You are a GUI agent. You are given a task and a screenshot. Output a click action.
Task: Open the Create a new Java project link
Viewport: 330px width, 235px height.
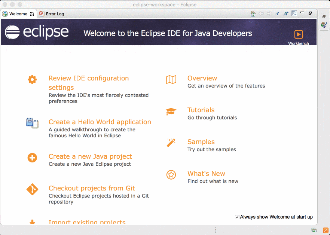tap(90, 156)
